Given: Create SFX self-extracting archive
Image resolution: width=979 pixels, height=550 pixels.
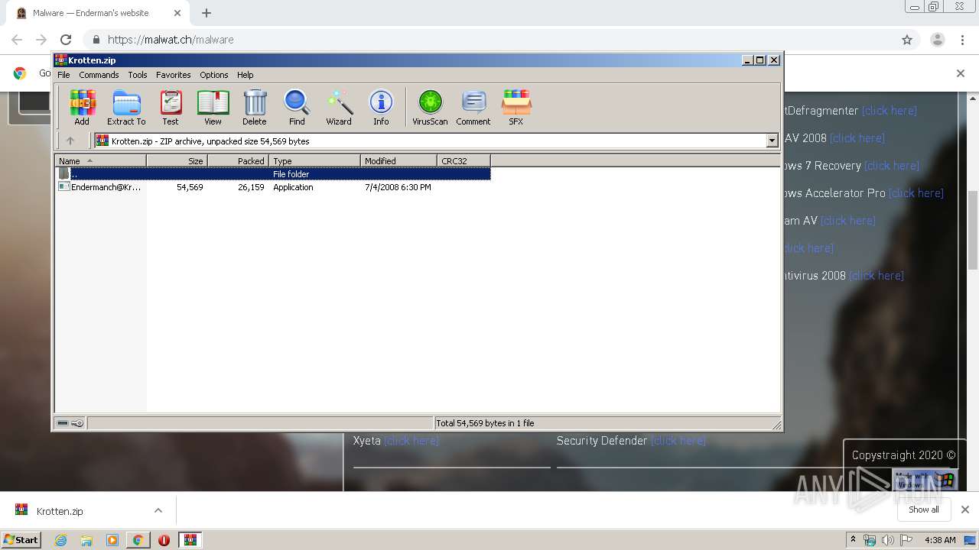Looking at the screenshot, I should pos(516,108).
